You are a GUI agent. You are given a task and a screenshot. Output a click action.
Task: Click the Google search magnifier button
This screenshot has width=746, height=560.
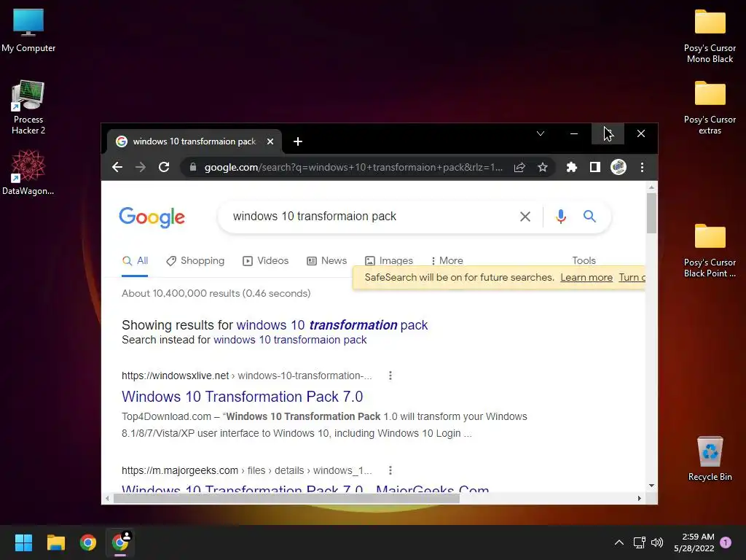click(x=589, y=216)
